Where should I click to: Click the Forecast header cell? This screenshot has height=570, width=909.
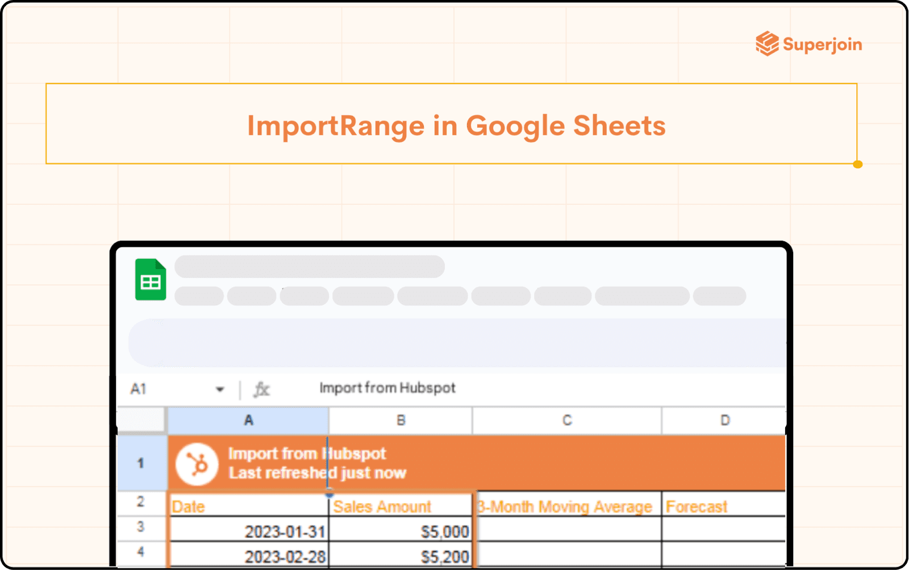coord(724,505)
